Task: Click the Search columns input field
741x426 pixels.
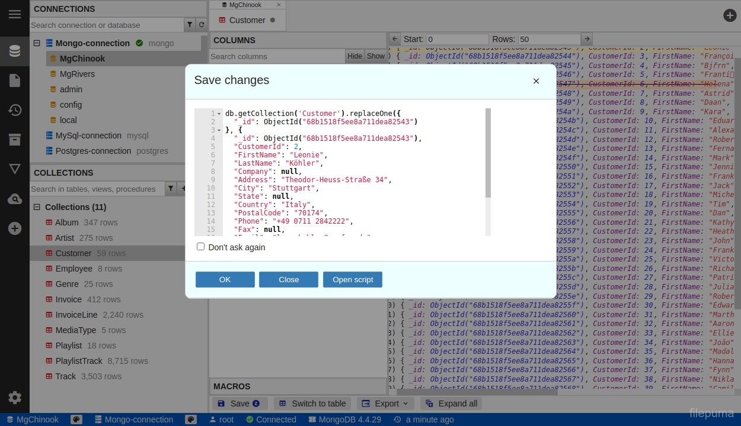Action: pyautogui.click(x=276, y=56)
